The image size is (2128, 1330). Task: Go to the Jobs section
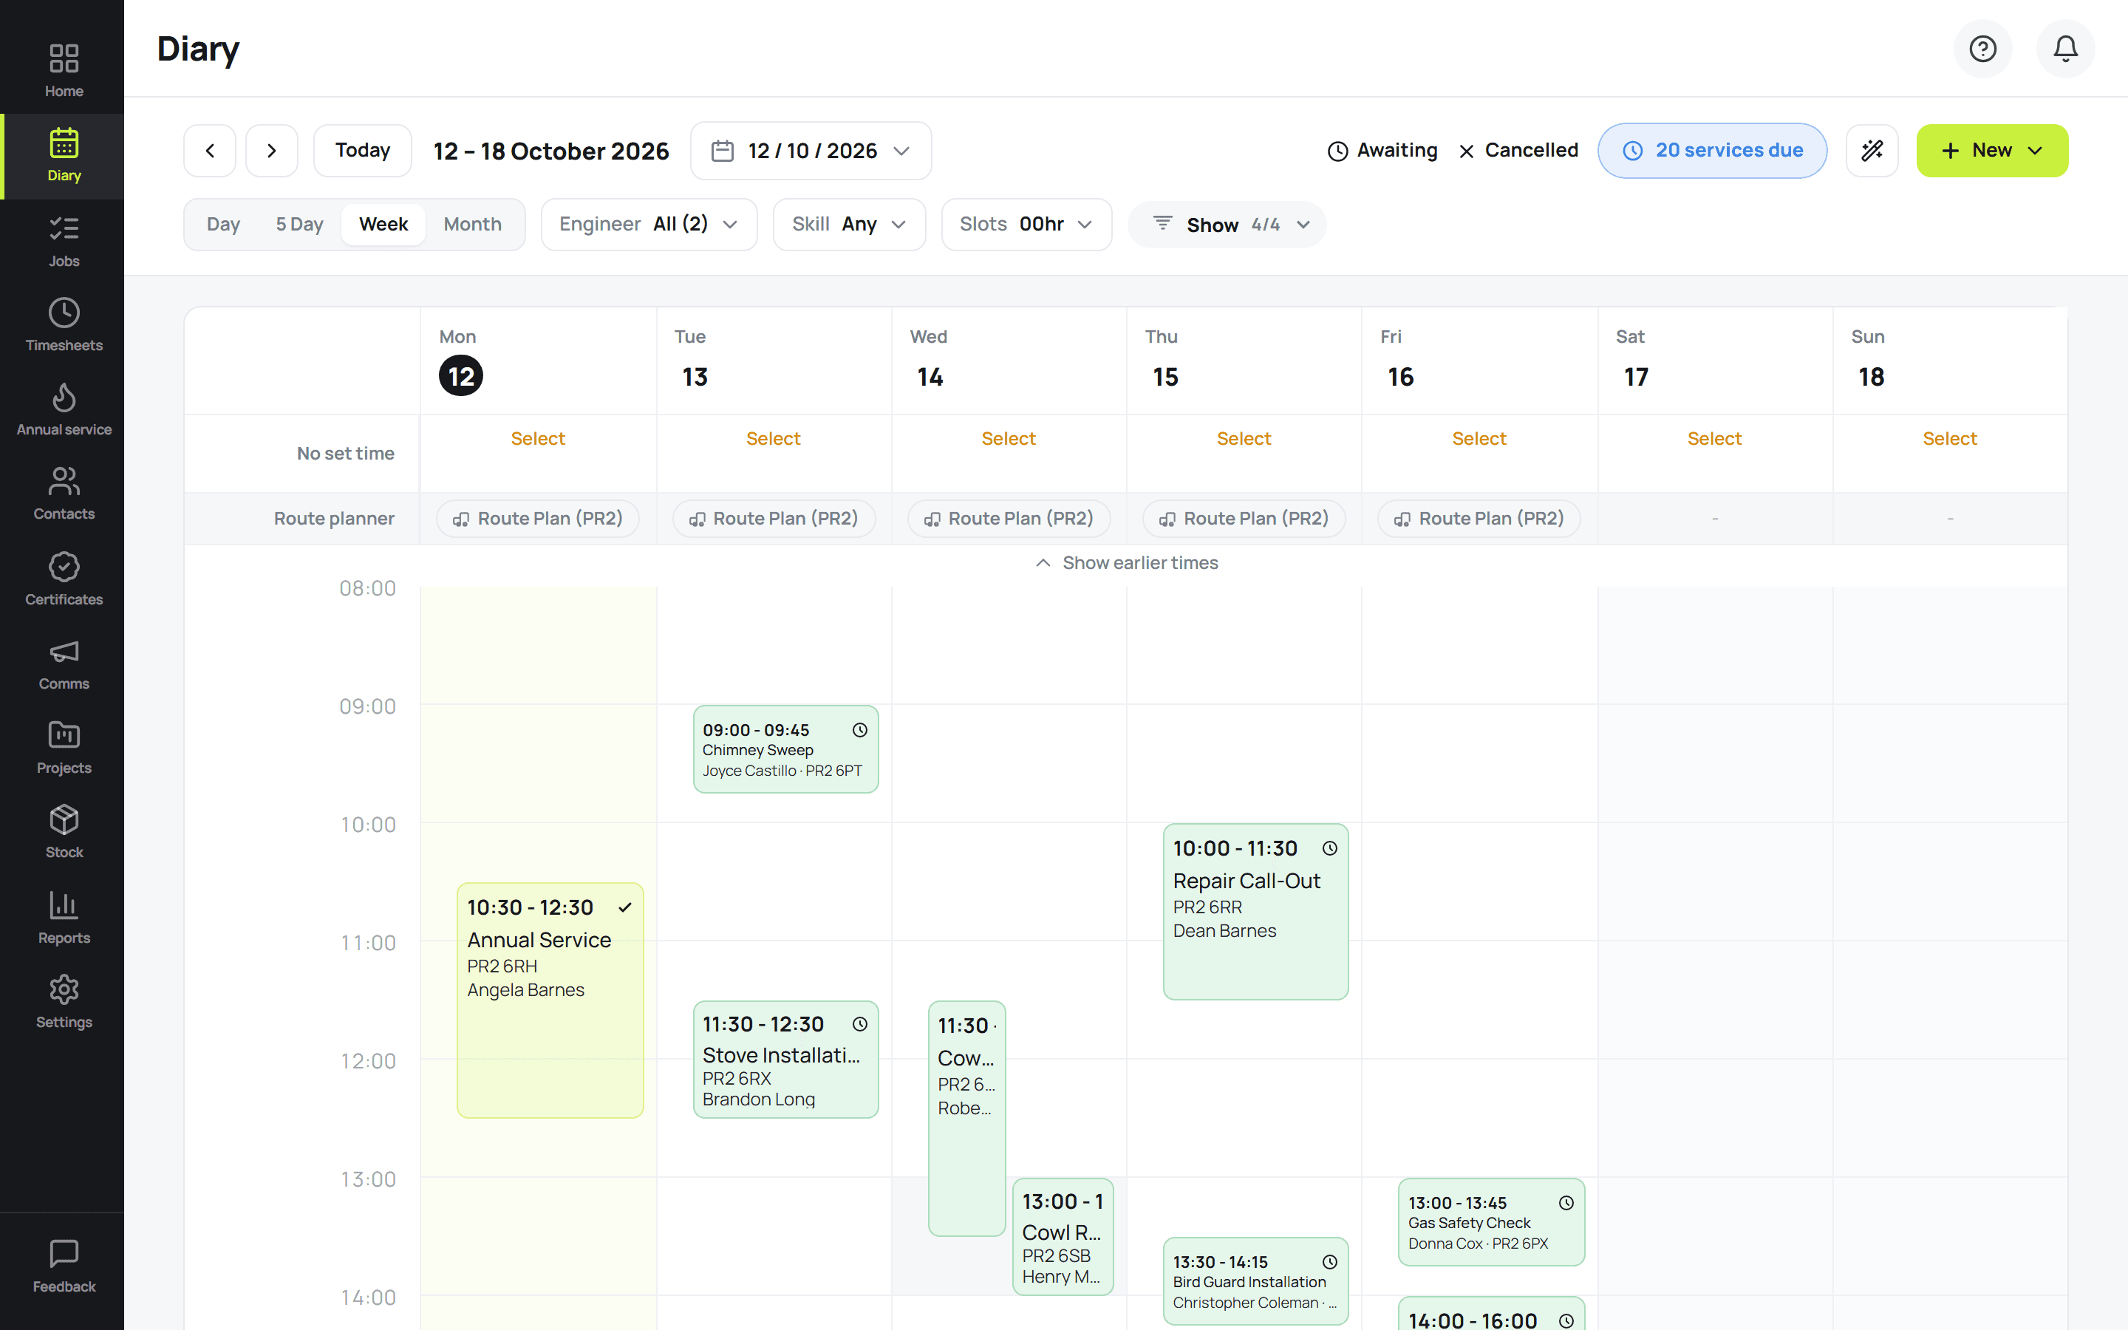[64, 241]
